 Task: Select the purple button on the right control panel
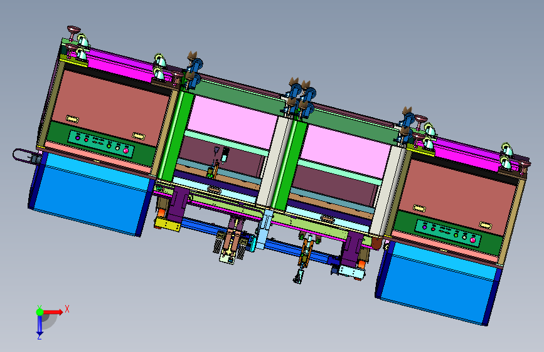tap(425, 227)
